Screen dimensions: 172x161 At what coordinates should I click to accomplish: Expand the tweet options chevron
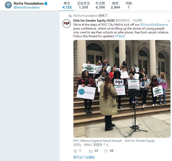click(169, 21)
